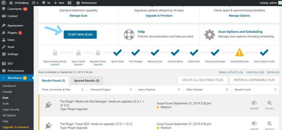Open Performance in the admin bar
The height and width of the screenshot is (130, 282).
pyautogui.click(x=86, y=3)
